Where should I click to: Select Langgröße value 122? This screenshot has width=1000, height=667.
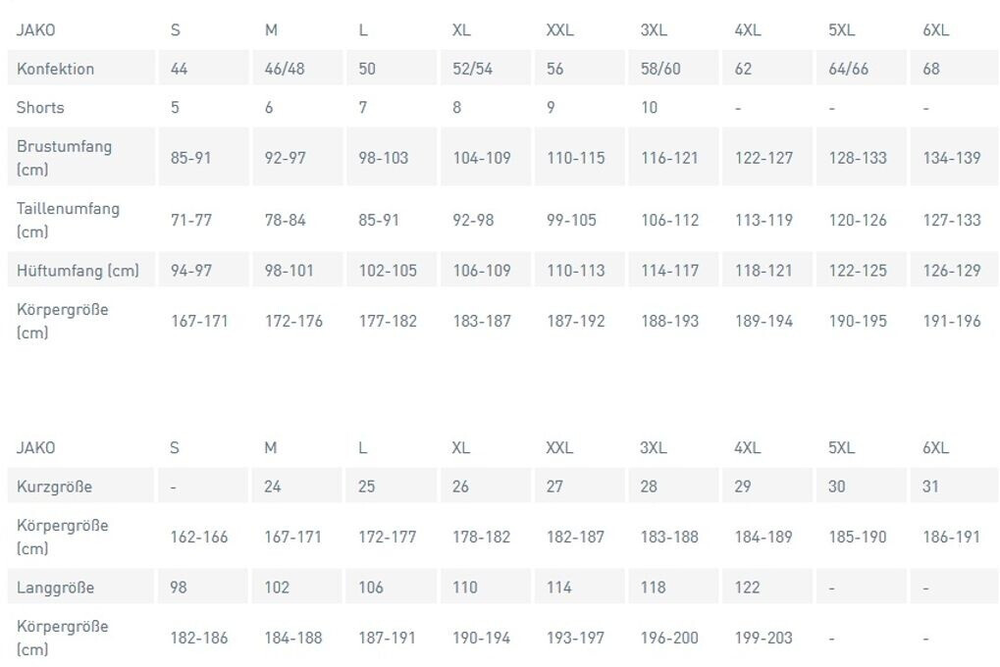point(747,588)
